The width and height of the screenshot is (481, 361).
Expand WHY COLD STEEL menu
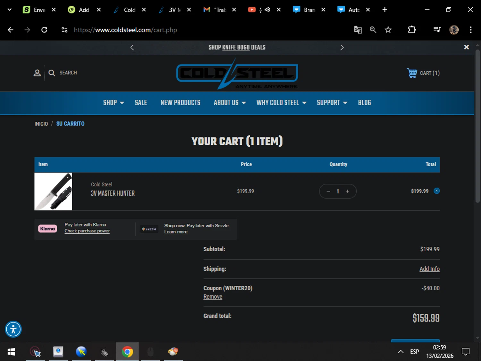click(x=281, y=103)
